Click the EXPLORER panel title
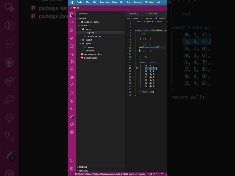The width and height of the screenshot is (235, 176). (x=83, y=14)
